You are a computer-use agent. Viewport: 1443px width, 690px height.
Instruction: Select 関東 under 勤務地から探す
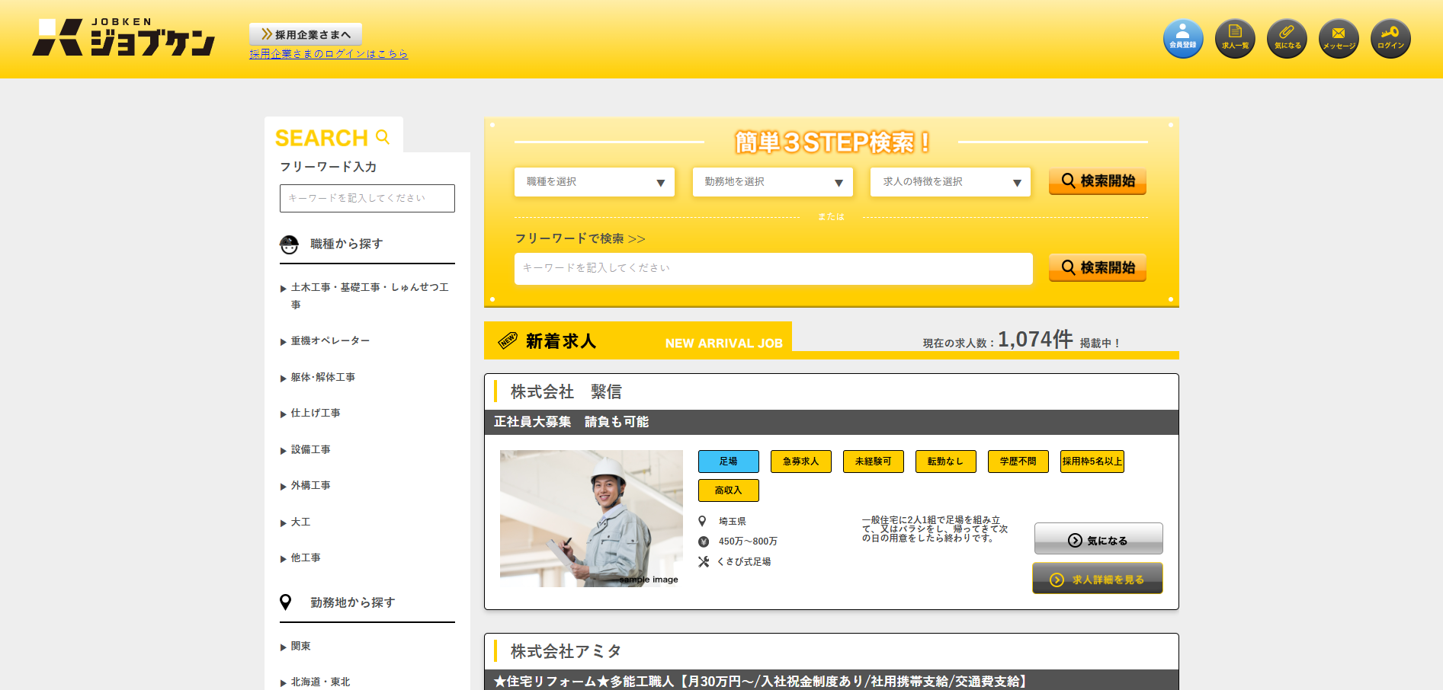(x=300, y=647)
